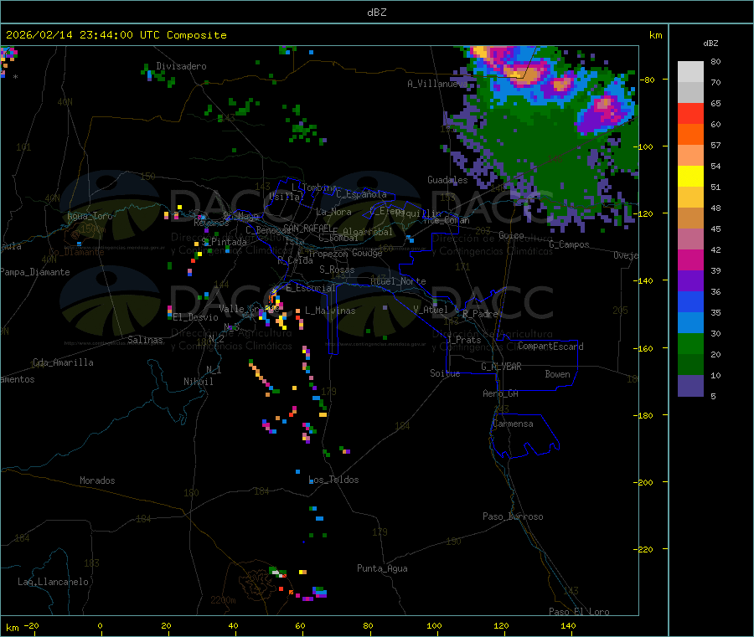Click the Bowen label
This screenshot has height=637, width=754.
tap(557, 374)
